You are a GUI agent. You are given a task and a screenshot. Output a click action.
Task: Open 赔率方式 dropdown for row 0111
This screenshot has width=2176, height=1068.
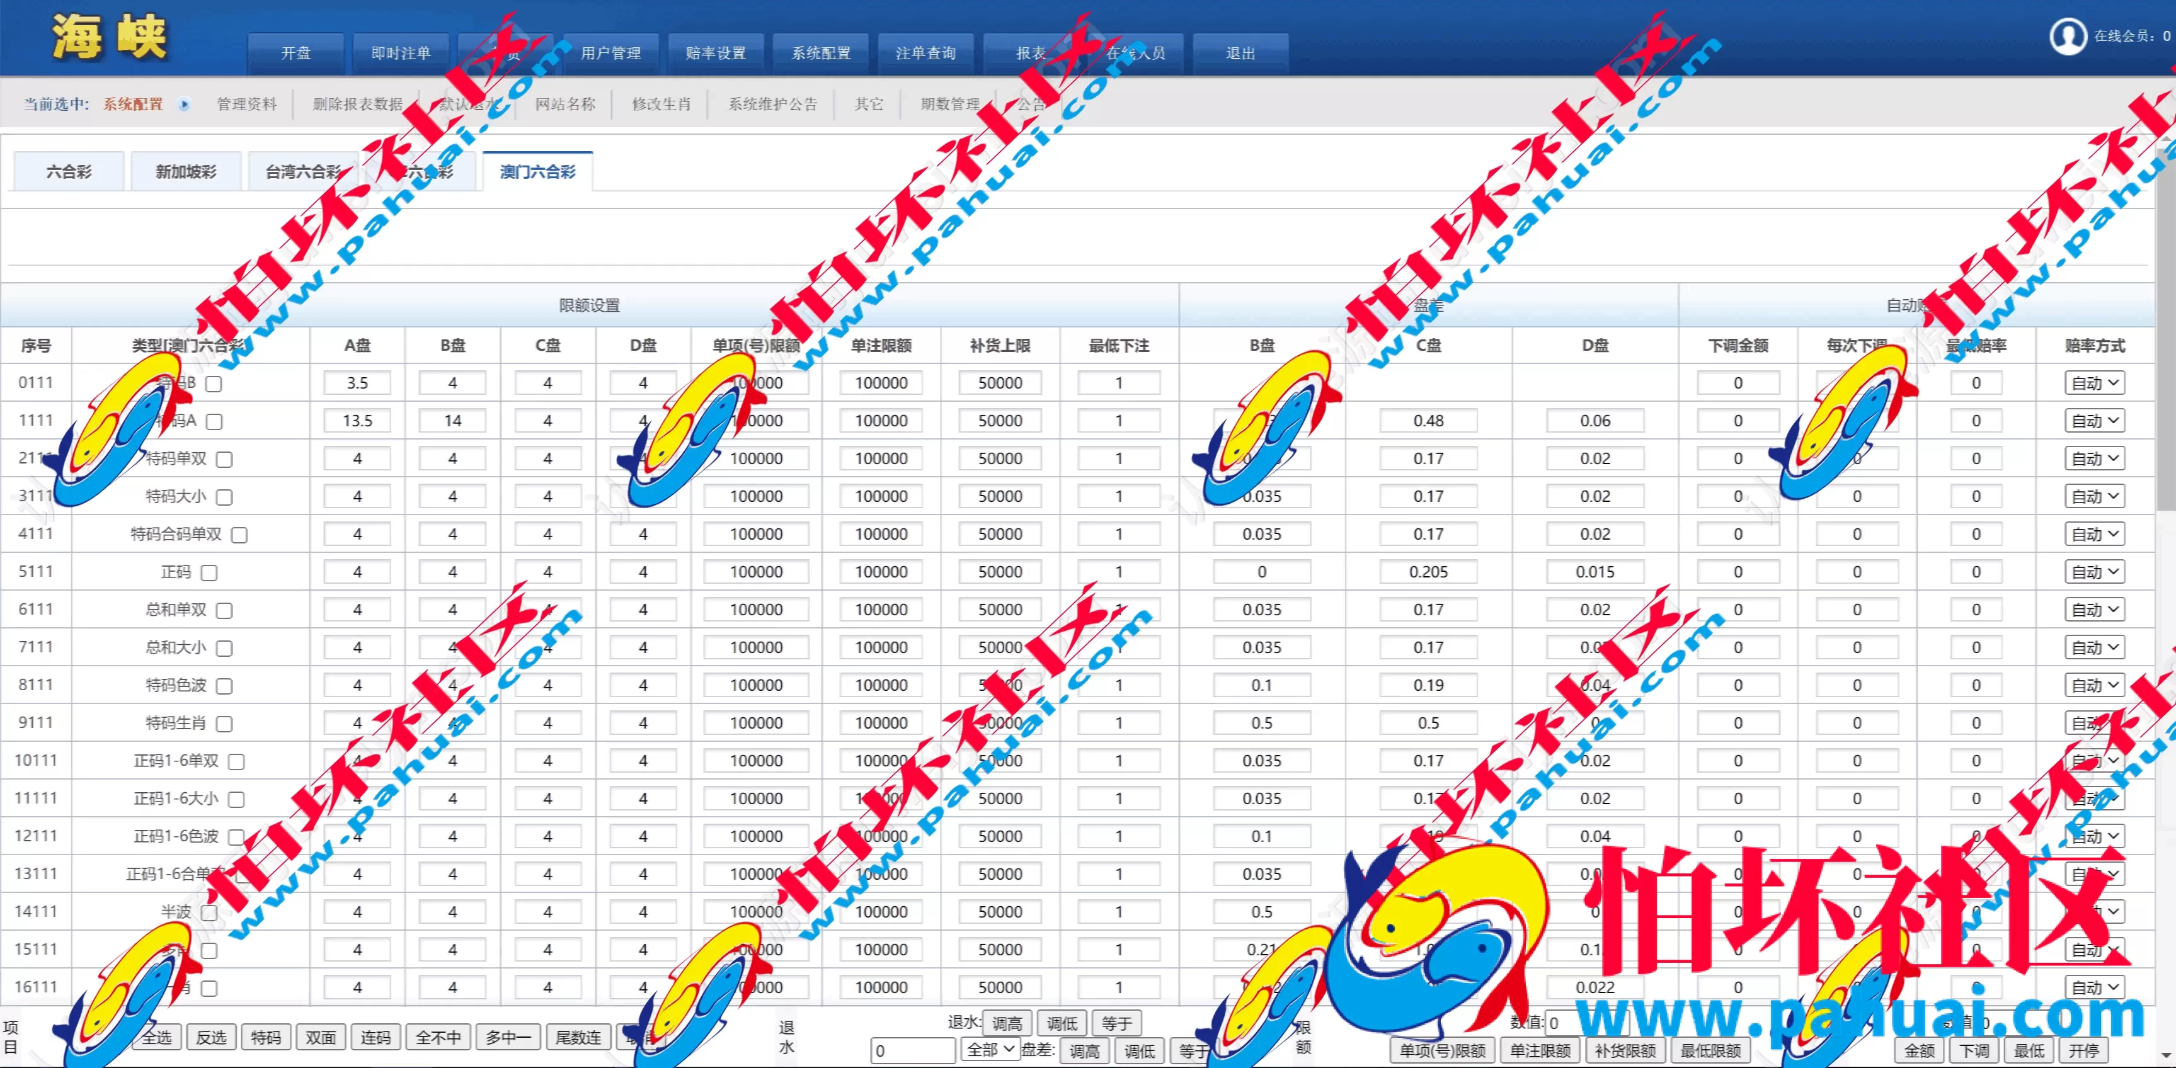coord(2095,383)
